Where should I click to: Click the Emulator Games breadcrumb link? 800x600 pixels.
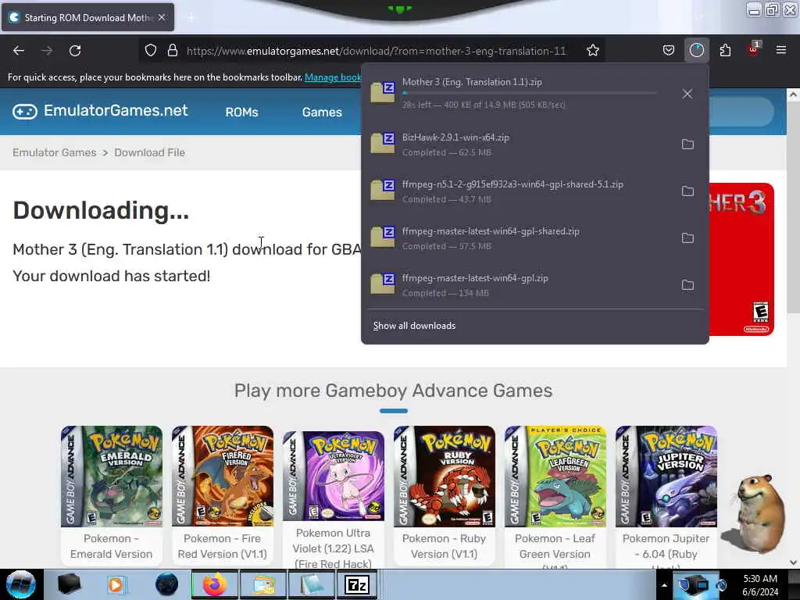coord(54,152)
